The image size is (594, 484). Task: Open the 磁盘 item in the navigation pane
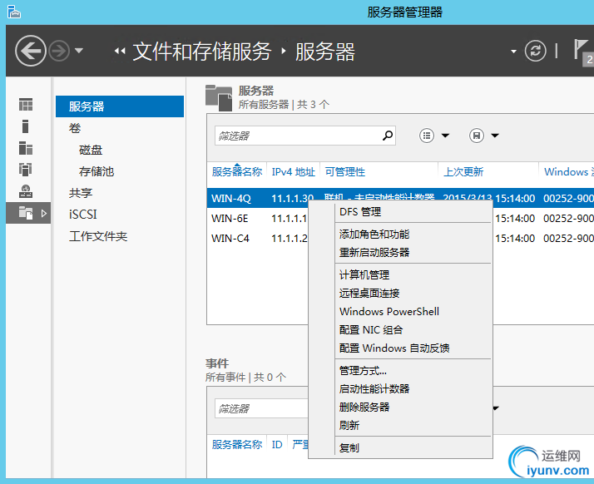pos(91,150)
